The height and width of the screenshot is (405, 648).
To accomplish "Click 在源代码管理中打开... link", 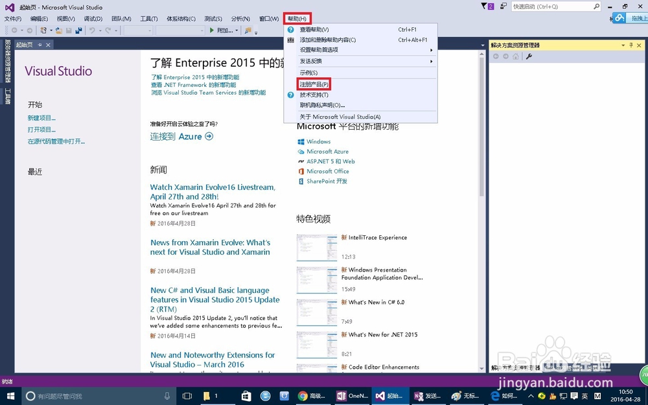I will click(56, 142).
